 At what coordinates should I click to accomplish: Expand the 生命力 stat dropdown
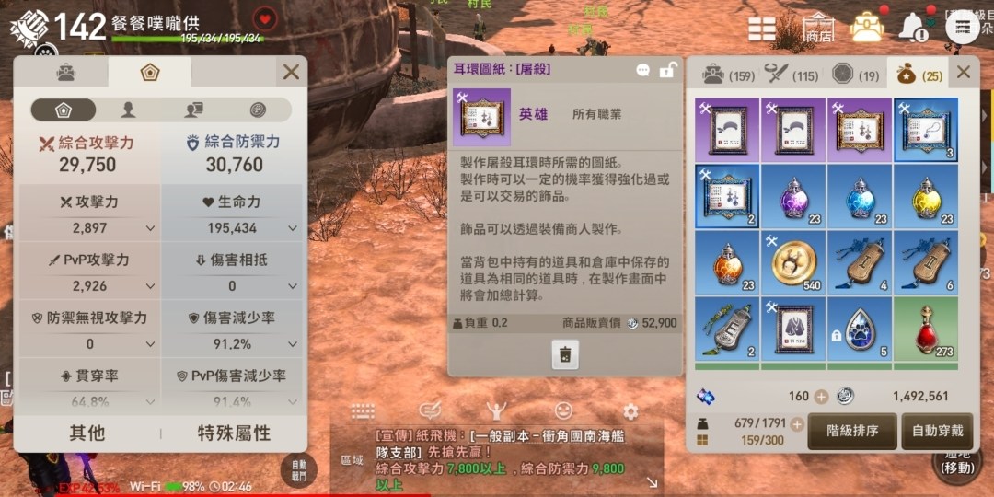tap(293, 227)
